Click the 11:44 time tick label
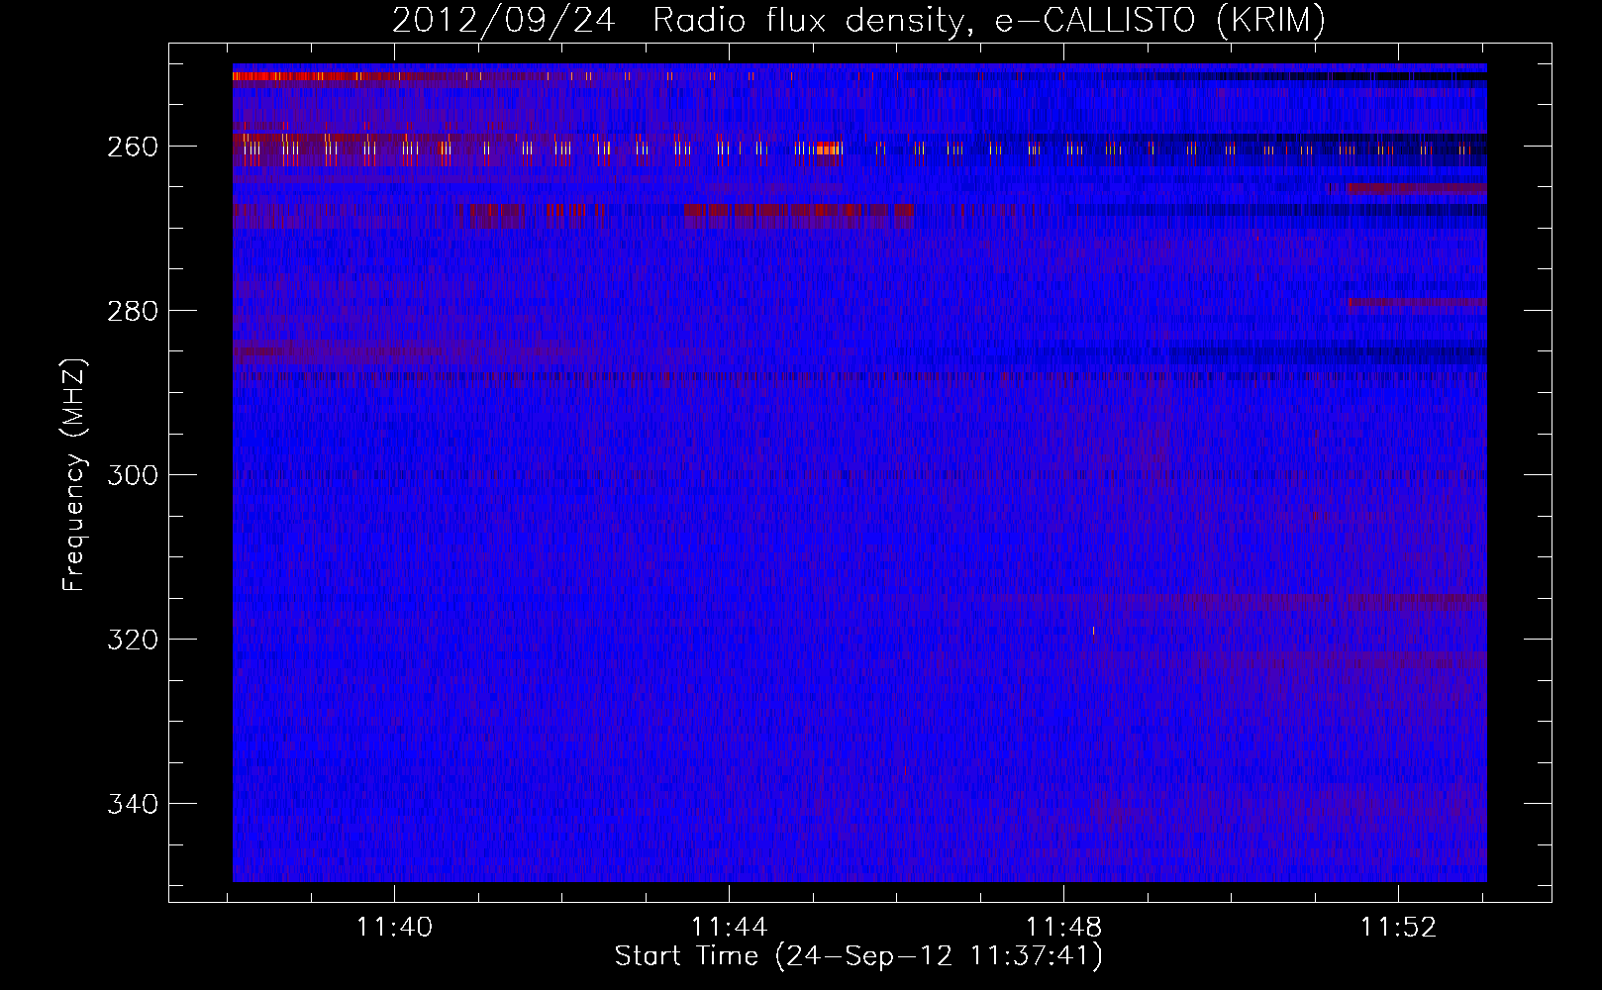The height and width of the screenshot is (990, 1602). [729, 928]
